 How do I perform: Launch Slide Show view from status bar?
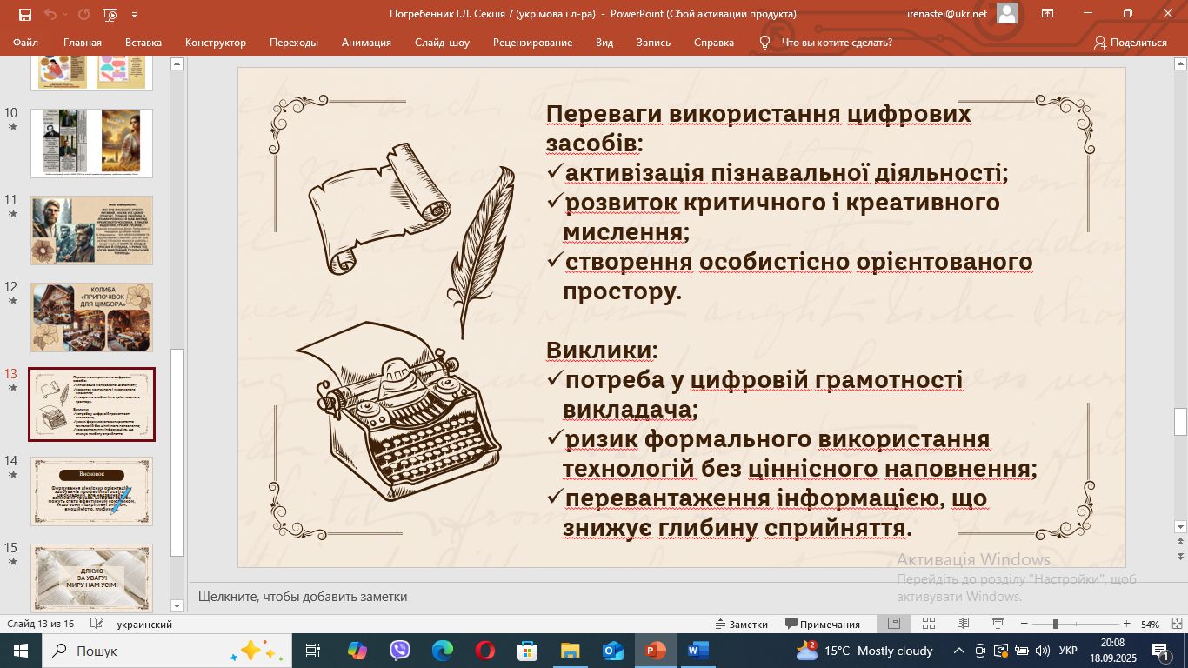click(x=998, y=624)
